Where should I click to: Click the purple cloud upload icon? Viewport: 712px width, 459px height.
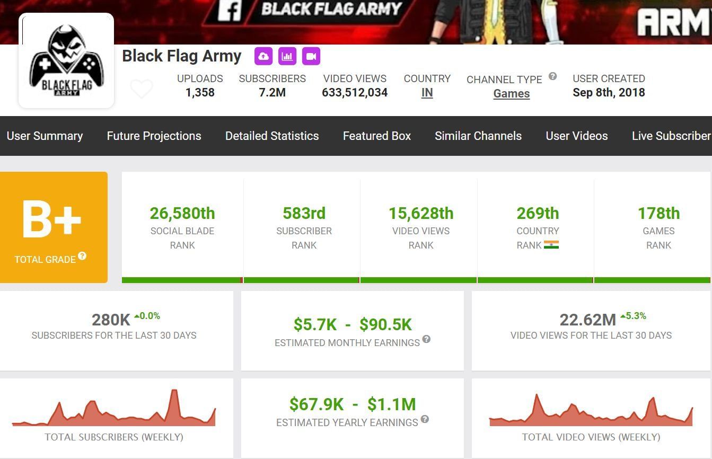pos(263,56)
